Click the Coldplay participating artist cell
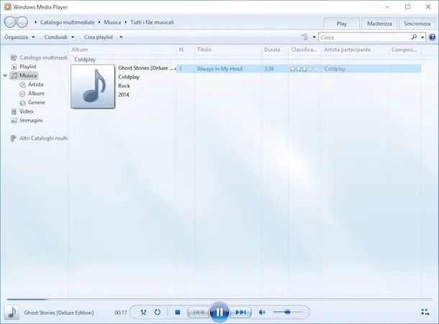439x324 pixels. 335,69
